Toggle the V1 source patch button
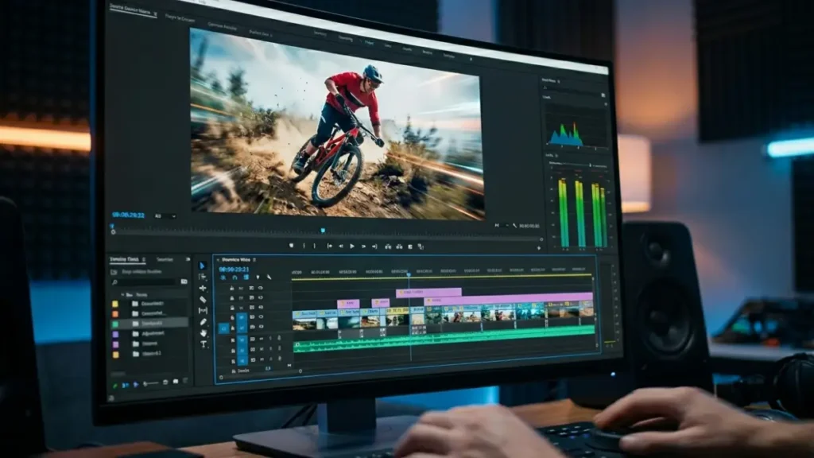The height and width of the screenshot is (458, 814). tap(223, 328)
